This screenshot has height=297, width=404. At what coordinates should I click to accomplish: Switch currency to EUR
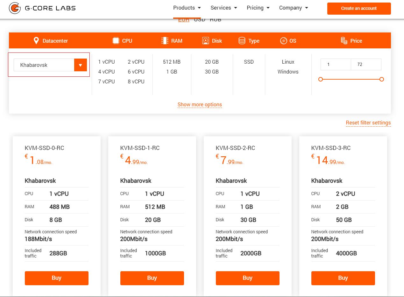coord(184,20)
